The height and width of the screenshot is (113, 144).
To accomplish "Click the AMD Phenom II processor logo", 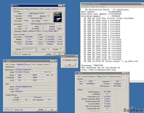I will pos(58,17).
